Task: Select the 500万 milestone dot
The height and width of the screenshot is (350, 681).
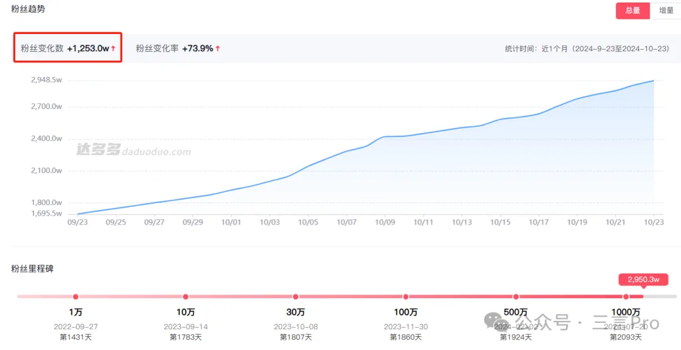Action: [x=516, y=296]
